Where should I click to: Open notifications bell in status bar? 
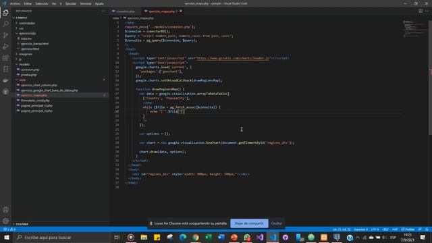tap(427, 230)
